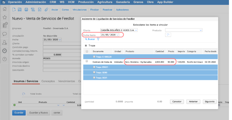Click the Anular toolbar button
This screenshot has height=120, width=232.
click(x=55, y=10)
